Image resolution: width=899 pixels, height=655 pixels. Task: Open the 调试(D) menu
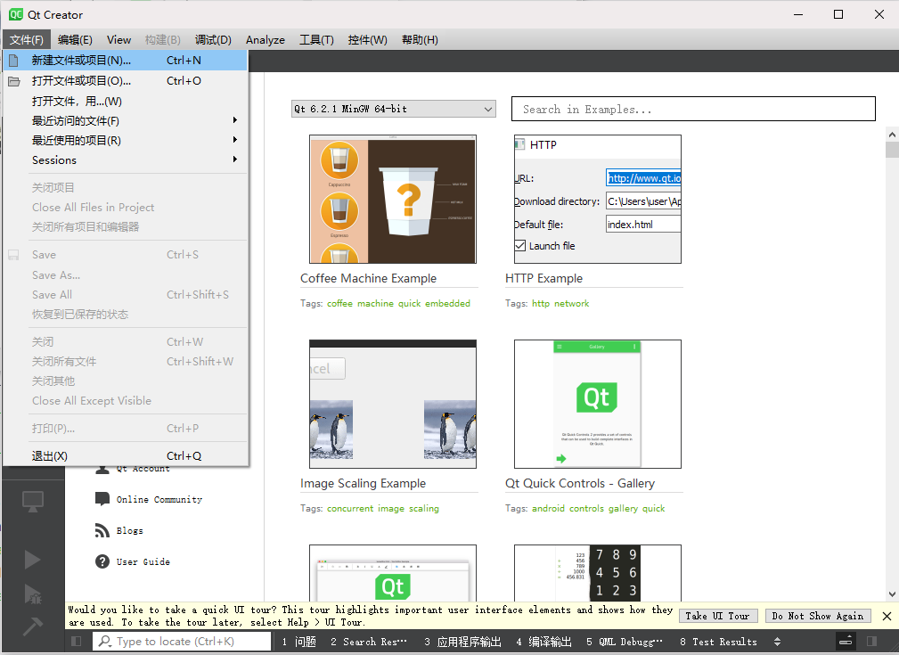tap(213, 39)
